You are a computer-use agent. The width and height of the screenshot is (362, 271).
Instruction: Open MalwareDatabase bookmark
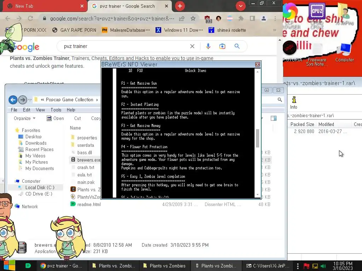coord(126,30)
